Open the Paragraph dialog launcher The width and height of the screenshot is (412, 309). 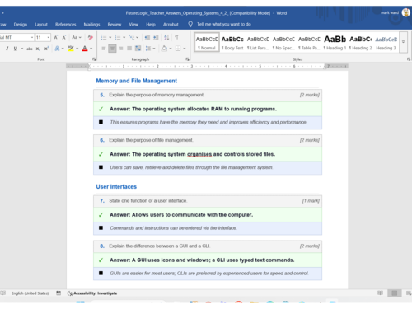tap(187, 59)
